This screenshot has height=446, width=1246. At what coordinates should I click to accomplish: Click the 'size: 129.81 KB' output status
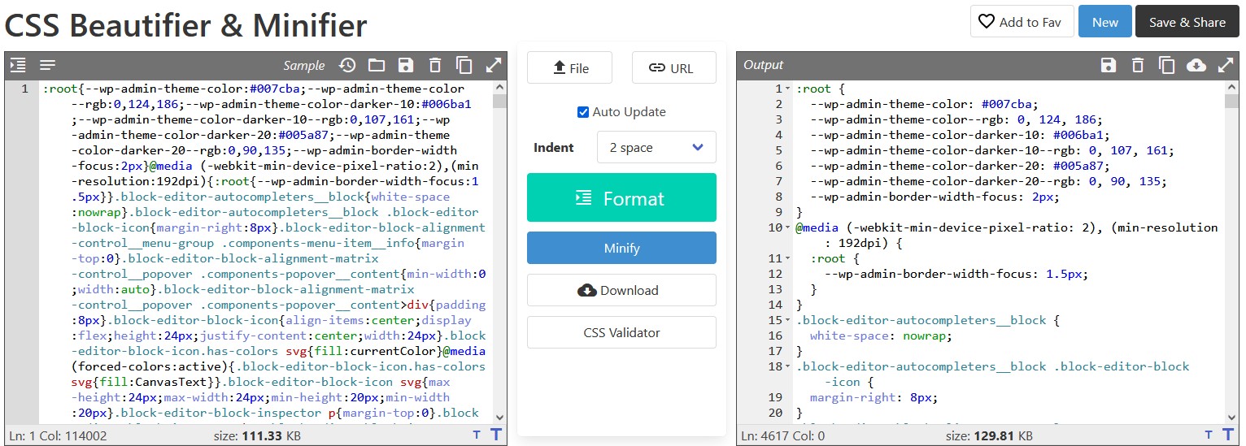(989, 435)
